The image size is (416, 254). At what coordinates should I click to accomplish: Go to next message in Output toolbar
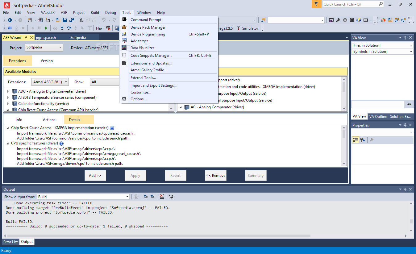152,197
